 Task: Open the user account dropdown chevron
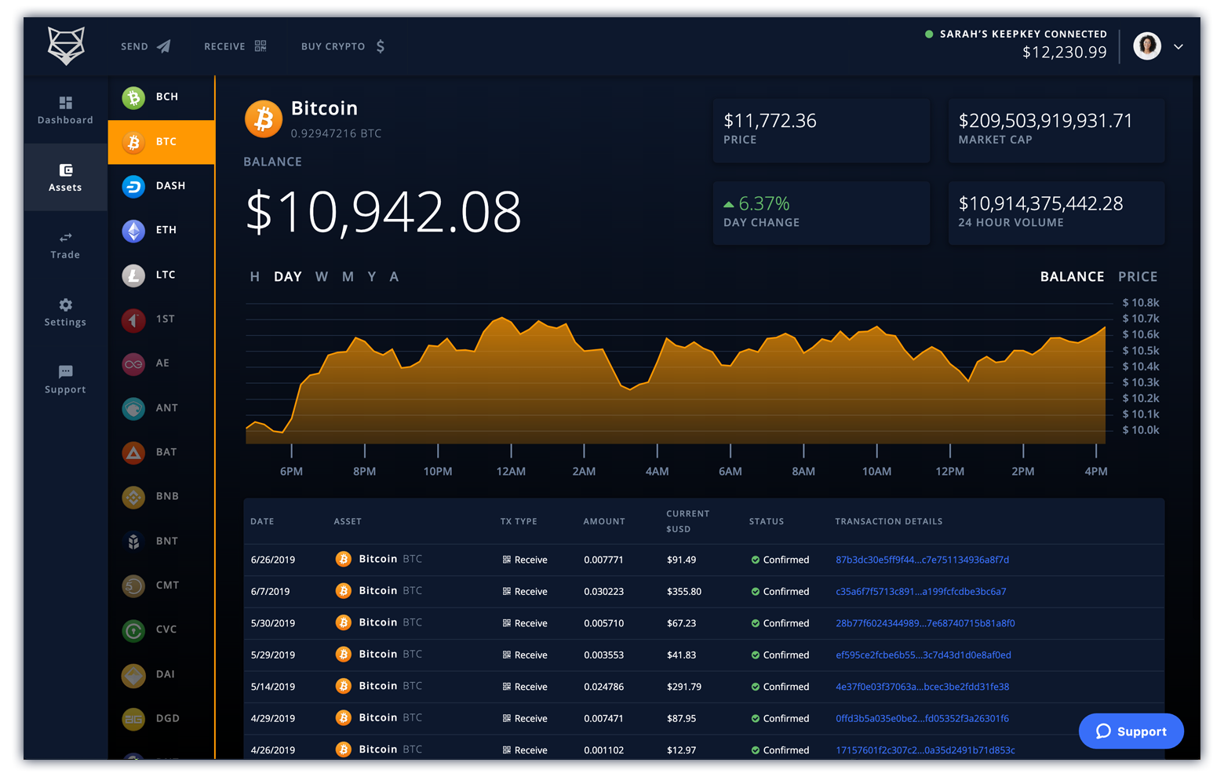coord(1178,46)
